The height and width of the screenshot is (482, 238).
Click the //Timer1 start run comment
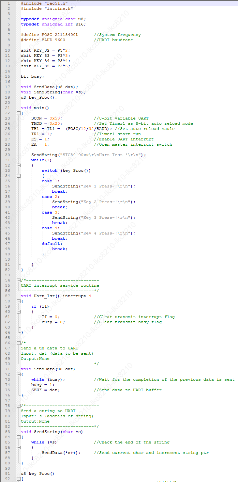[117, 134]
